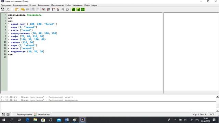Open the Выполнение menu
Image resolution: width=219 pixels, height=123 pixels.
[44, 5]
